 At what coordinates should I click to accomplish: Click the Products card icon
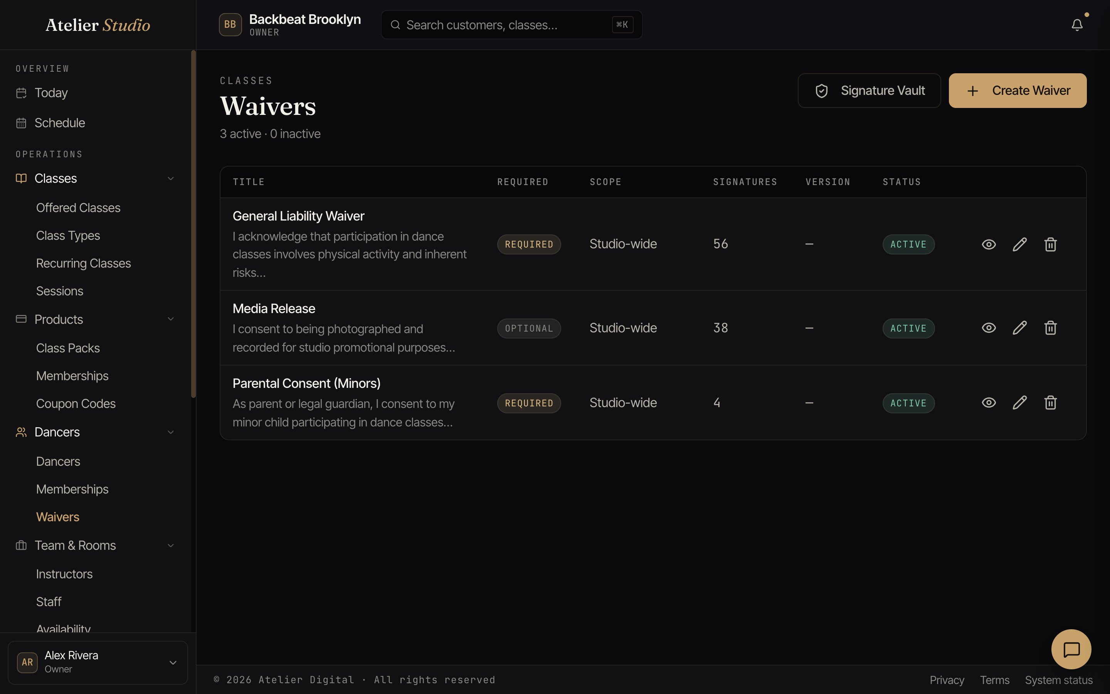pos(21,319)
